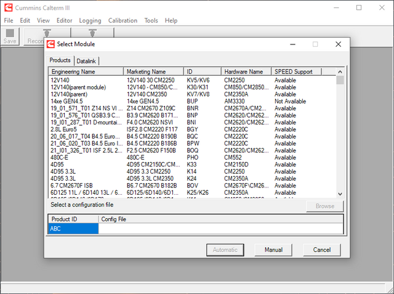Screen dimensions: 394x294
Task: Select the 20_06_017_T04 B4.5 Euro row
Action: tap(192, 137)
